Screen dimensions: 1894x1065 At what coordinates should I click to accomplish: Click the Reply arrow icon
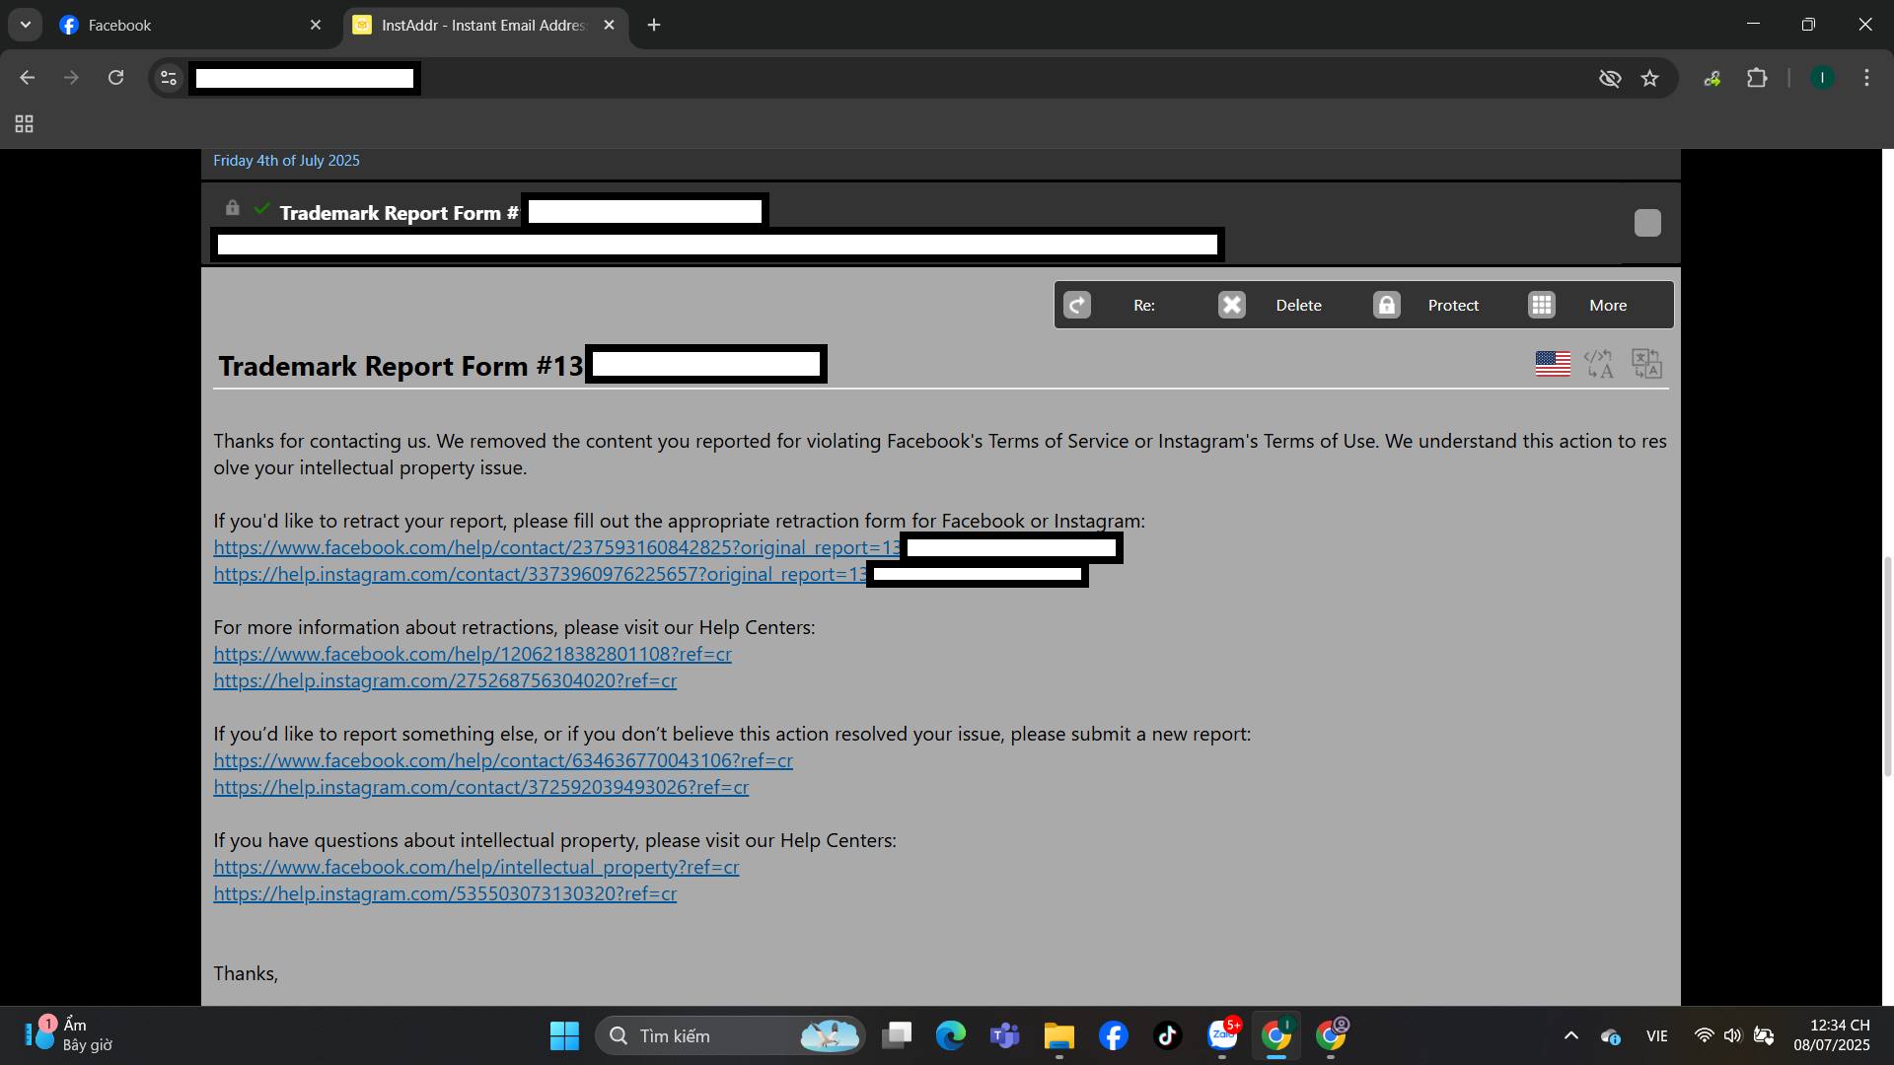click(1077, 305)
